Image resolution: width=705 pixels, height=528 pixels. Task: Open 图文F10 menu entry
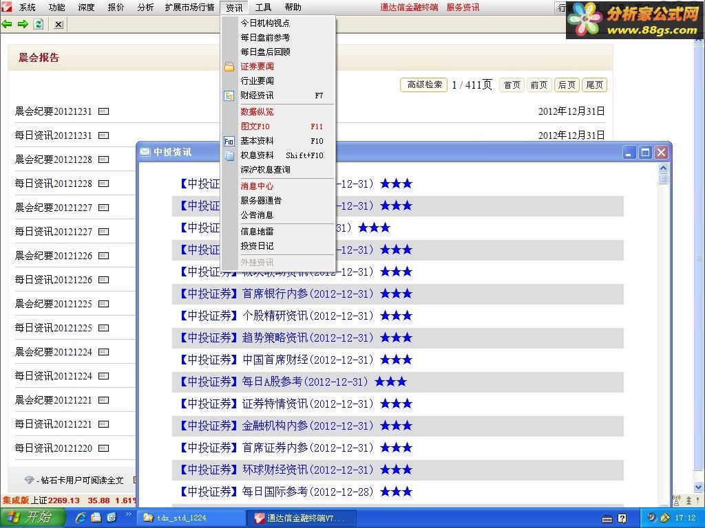pos(279,126)
